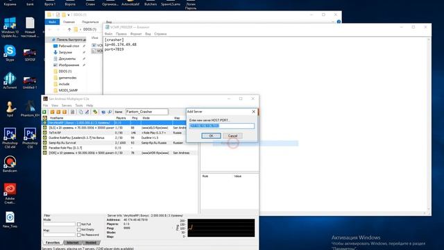Open the Tools menu in SA-MP
This screenshot has height=250, width=444.
[79, 106]
